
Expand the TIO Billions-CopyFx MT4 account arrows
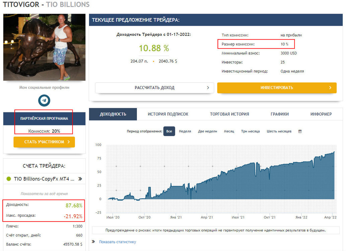pyautogui.click(x=80, y=179)
